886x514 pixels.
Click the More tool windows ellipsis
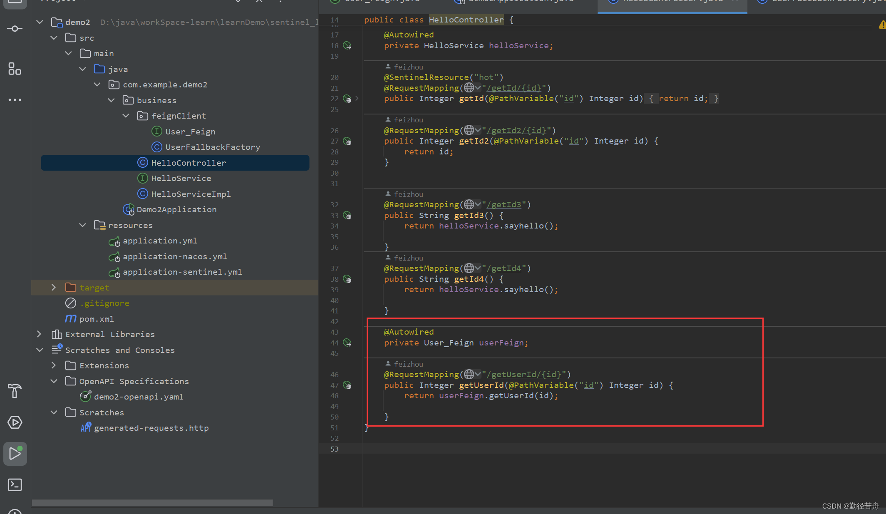[15, 100]
